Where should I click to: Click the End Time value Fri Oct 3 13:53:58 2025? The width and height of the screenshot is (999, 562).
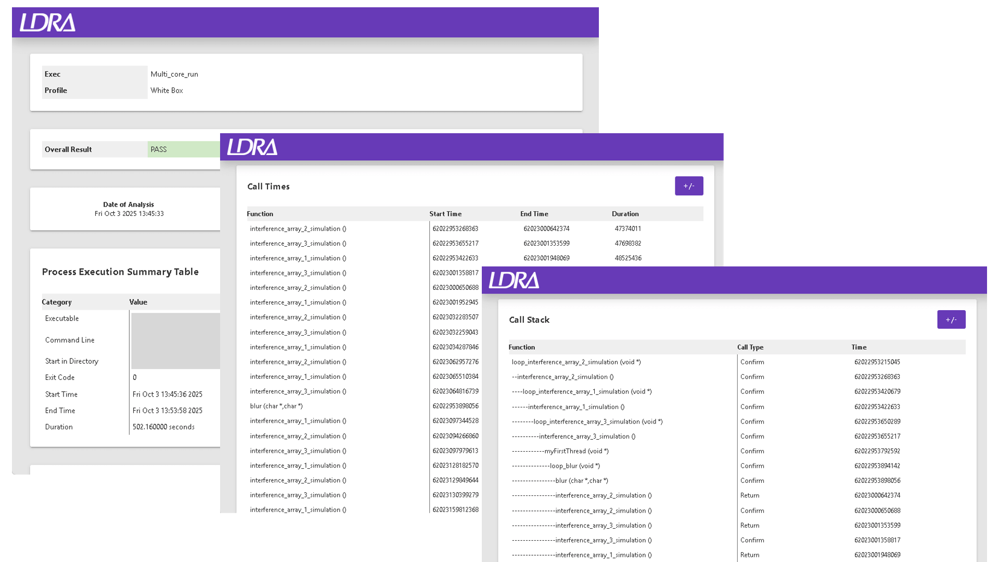click(168, 411)
